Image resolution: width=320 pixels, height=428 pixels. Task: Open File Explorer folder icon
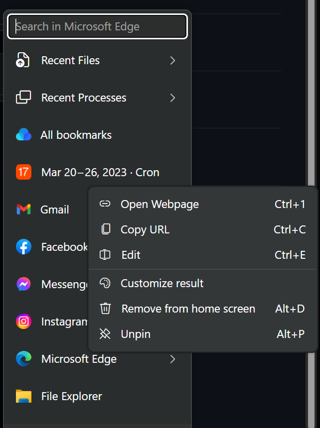(x=23, y=396)
